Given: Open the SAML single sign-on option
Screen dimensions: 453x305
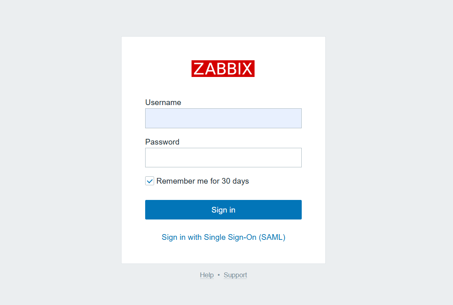Looking at the screenshot, I should point(223,237).
